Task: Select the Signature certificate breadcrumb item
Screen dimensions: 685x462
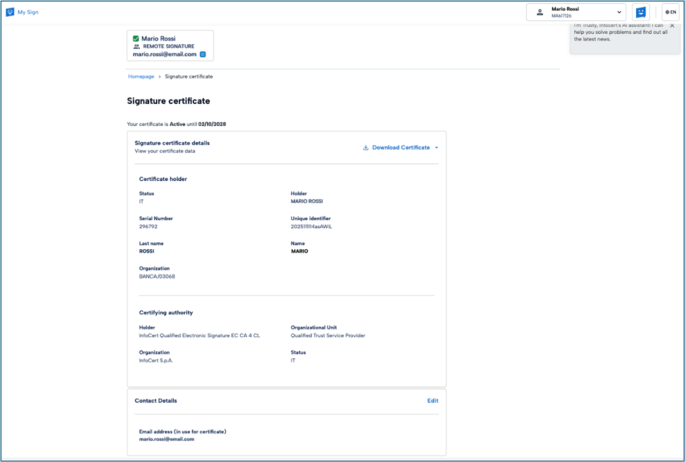Action: tap(188, 76)
